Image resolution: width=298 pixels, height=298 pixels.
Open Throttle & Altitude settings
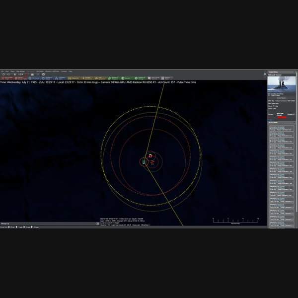[x=47, y=78]
